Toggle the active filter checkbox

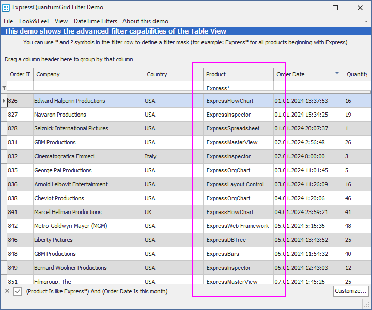(18, 291)
